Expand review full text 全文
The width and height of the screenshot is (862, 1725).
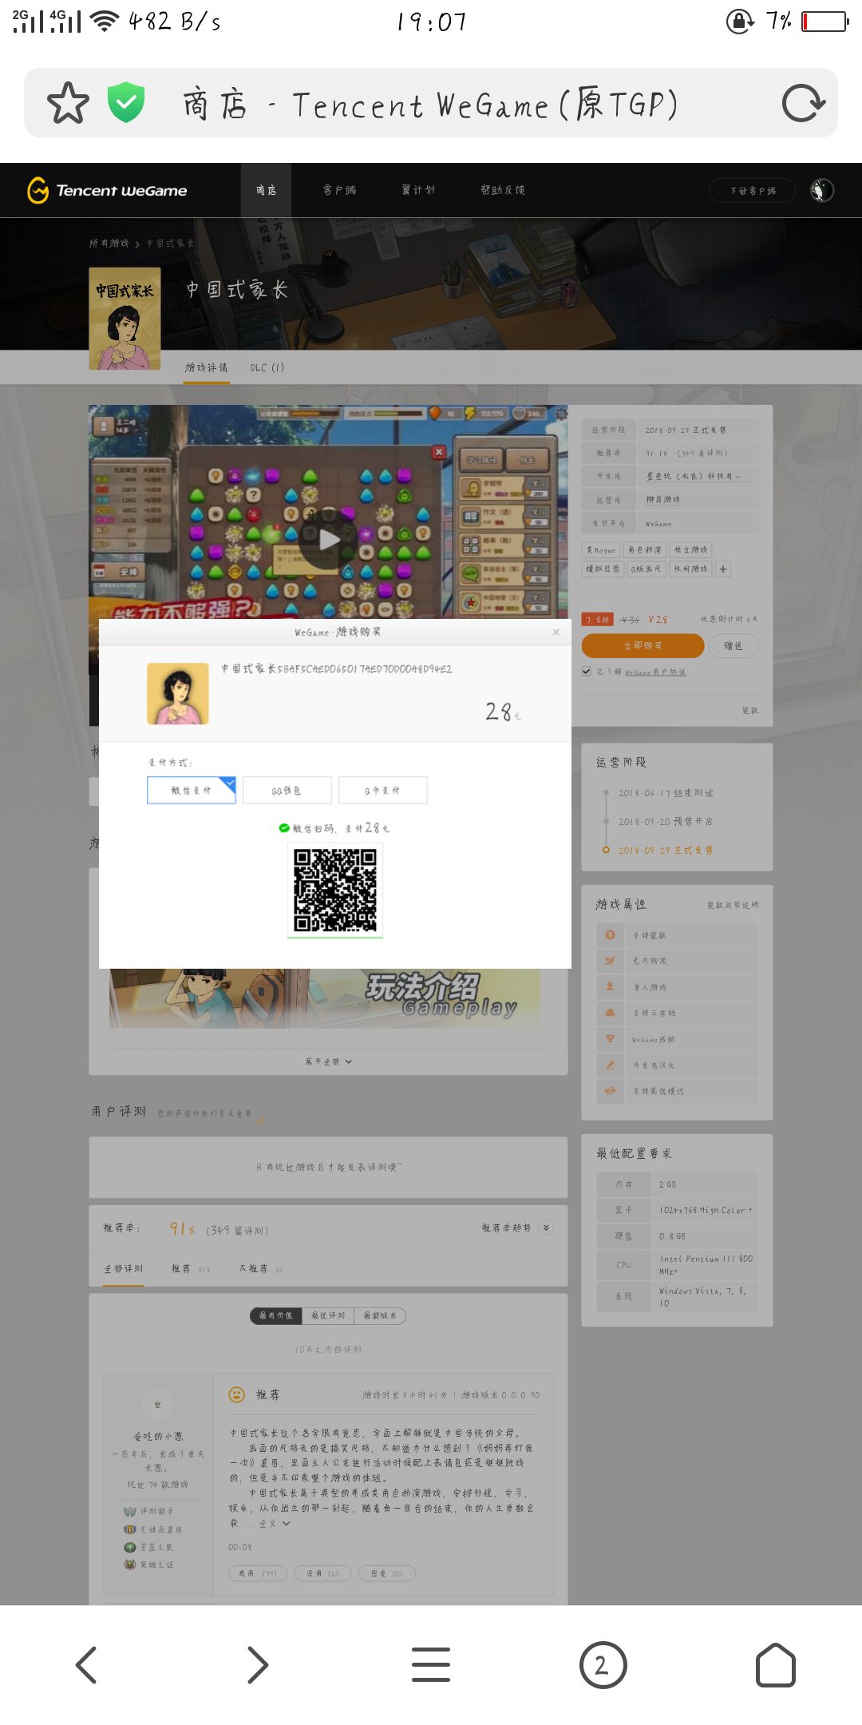[x=275, y=1524]
